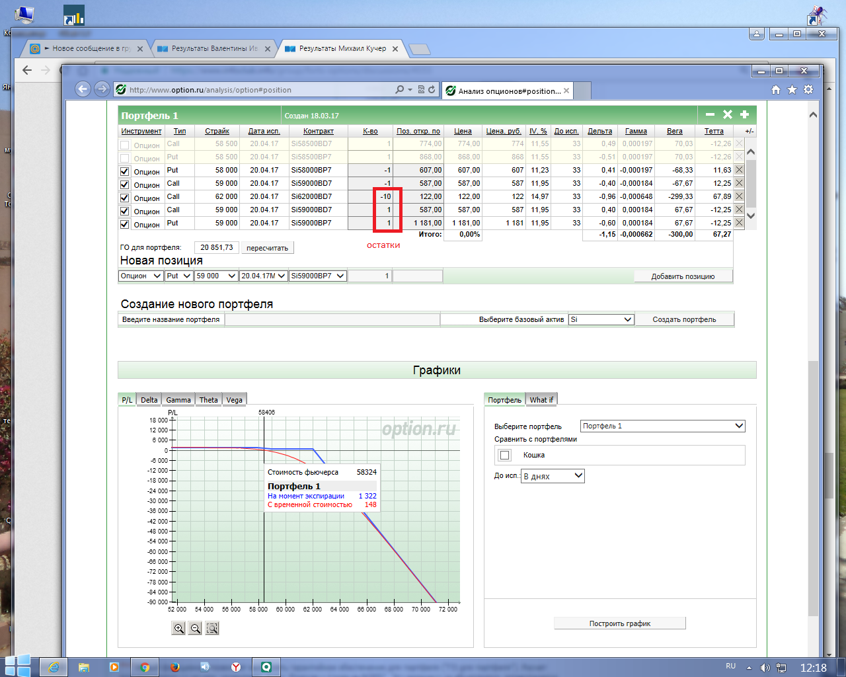Uncheck the Si58000BP7 Put position
Image resolution: width=846 pixels, height=677 pixels.
coord(125,171)
